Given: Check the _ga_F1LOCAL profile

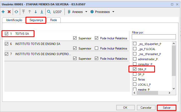Looking at the screenshot, I should (135, 49).
